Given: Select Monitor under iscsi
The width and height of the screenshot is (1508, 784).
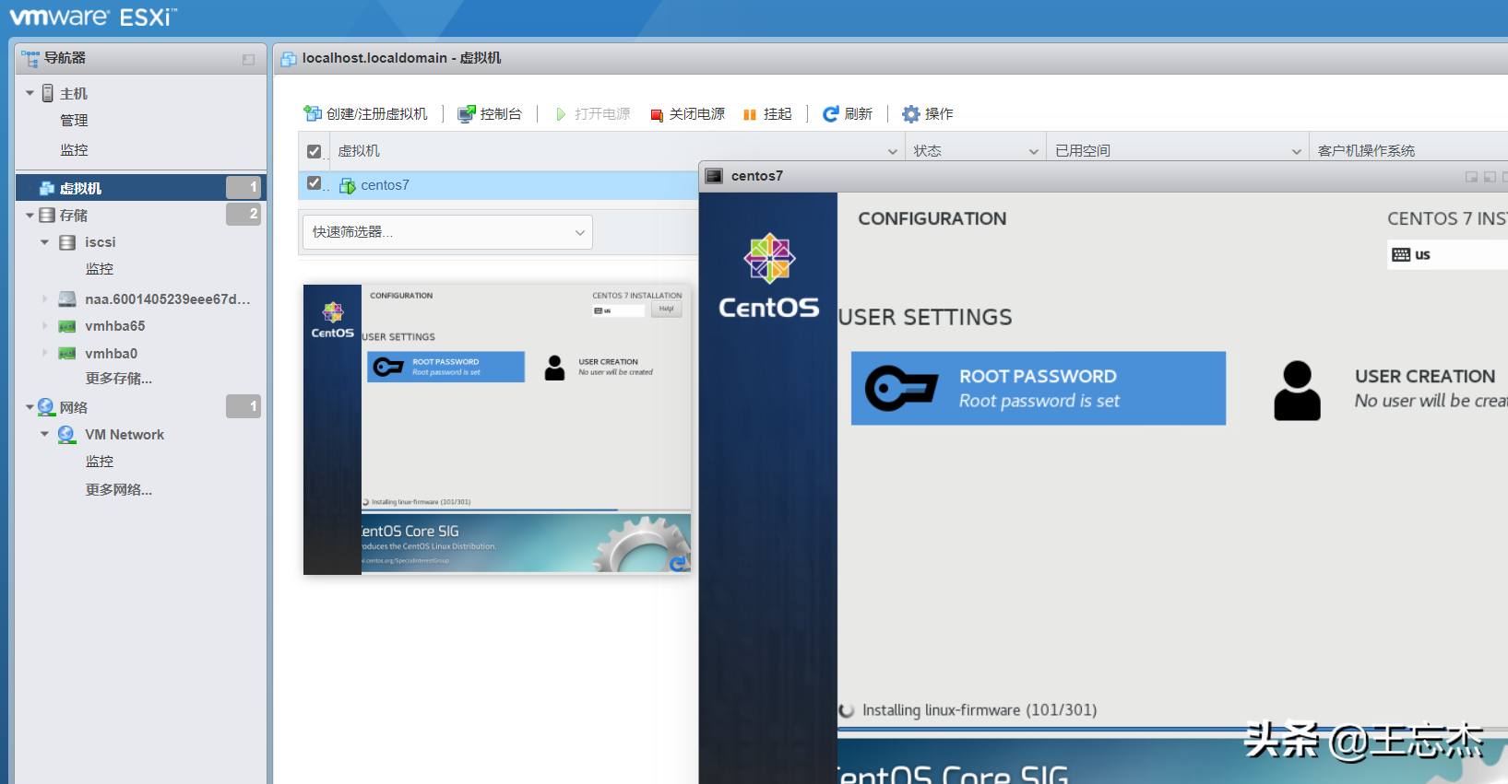Looking at the screenshot, I should pos(100,269).
